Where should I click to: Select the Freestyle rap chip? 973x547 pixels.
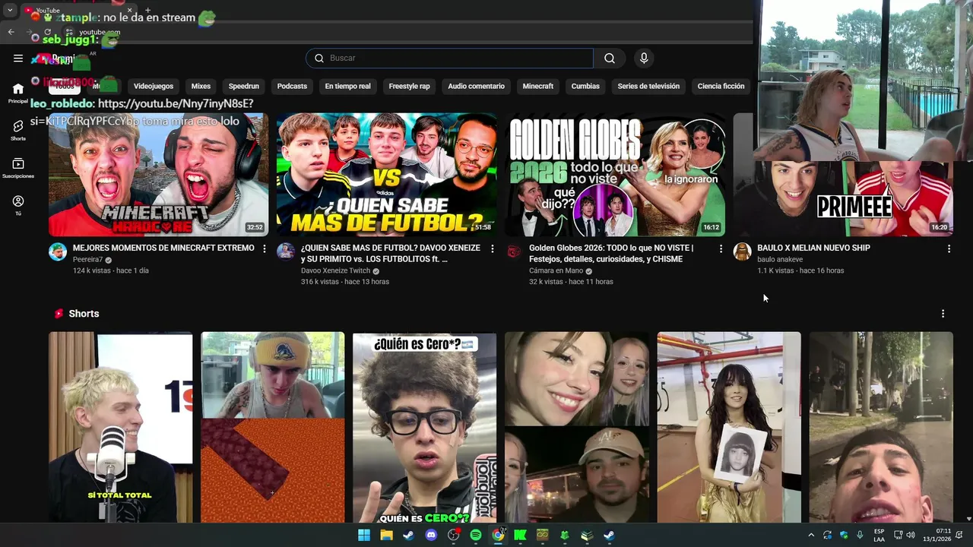[x=409, y=87]
